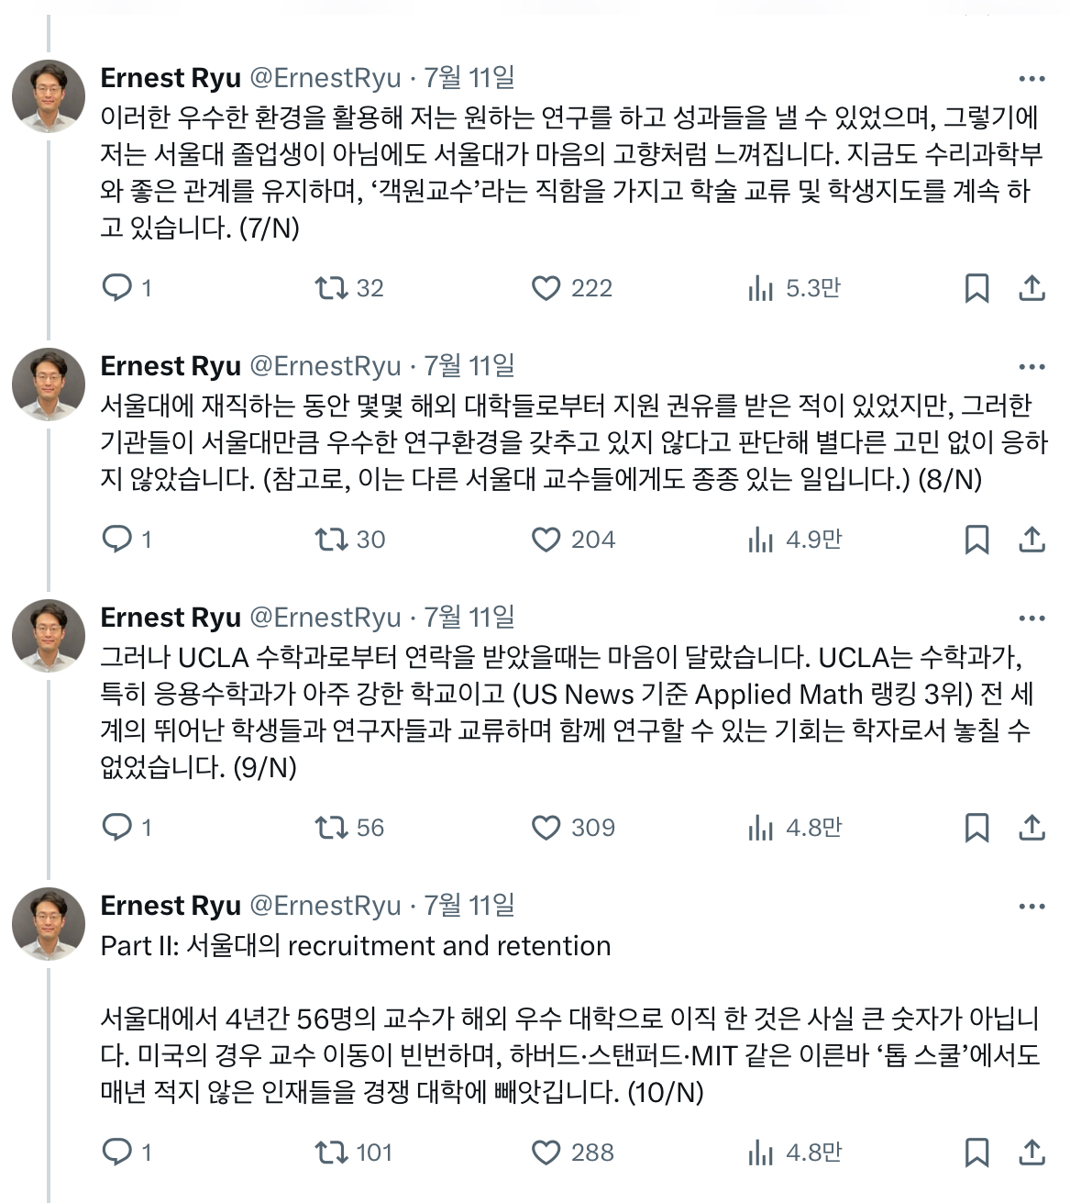Like the tweet with 222 likes
The image size is (1070, 1203).
(546, 288)
